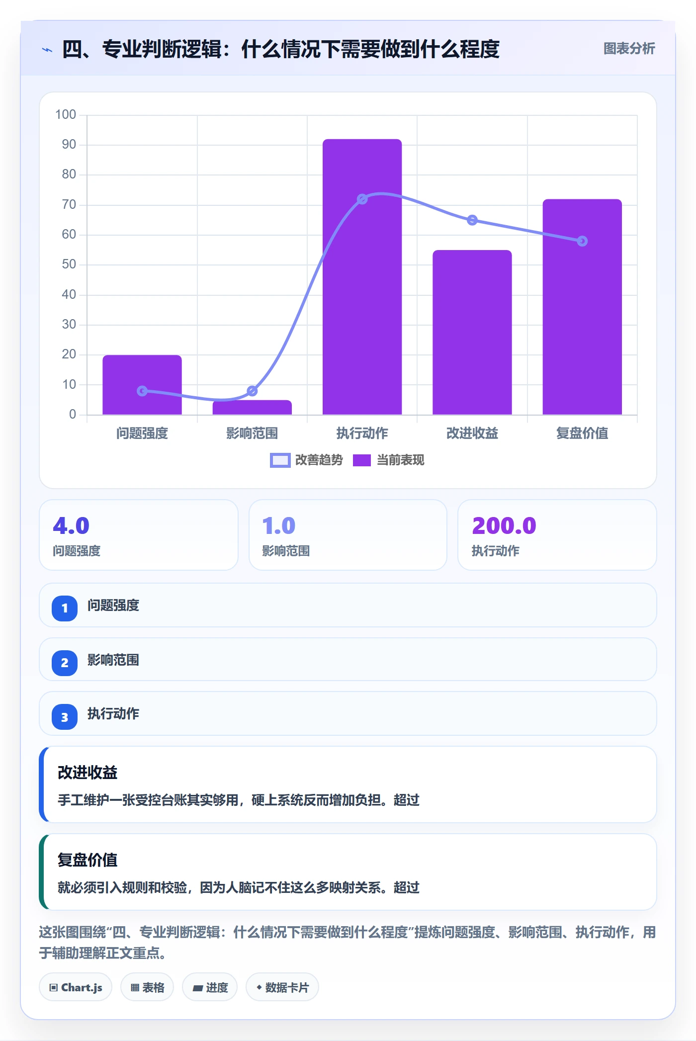
Task: Select the 1.0 影响范围 data card
Action: pos(348,535)
